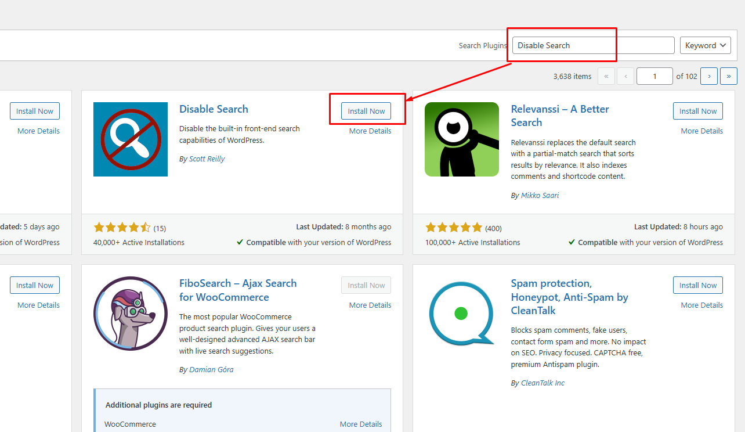
Task: Click the Disable Search plugin icon
Action: point(131,139)
